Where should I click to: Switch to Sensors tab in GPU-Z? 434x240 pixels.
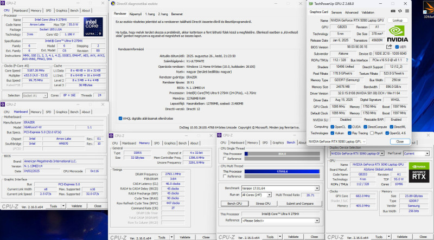pos(336,12)
